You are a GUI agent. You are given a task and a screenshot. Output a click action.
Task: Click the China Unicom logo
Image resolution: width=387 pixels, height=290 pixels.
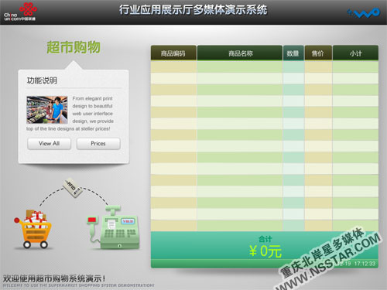click(20, 12)
